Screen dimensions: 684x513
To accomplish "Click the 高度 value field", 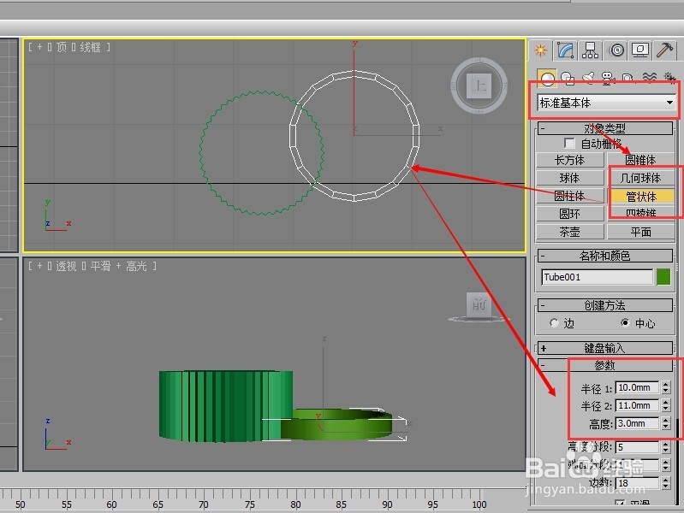I will 637,423.
